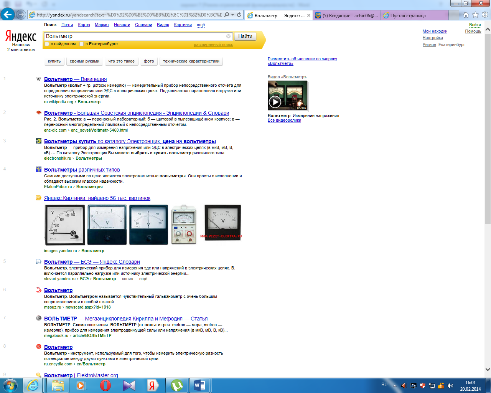The image size is (491, 393).
Task: Open the расширенный поиск link
Action: [x=213, y=45]
